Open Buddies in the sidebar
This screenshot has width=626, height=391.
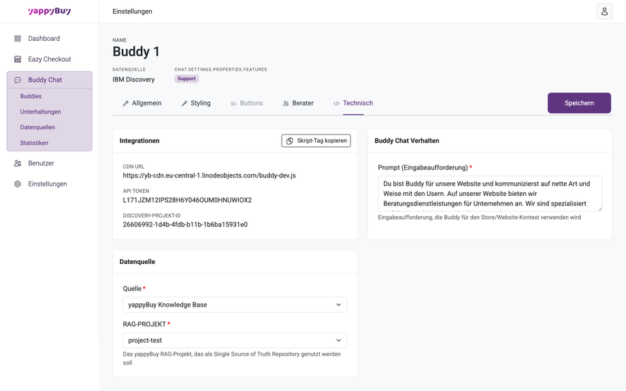pos(31,97)
